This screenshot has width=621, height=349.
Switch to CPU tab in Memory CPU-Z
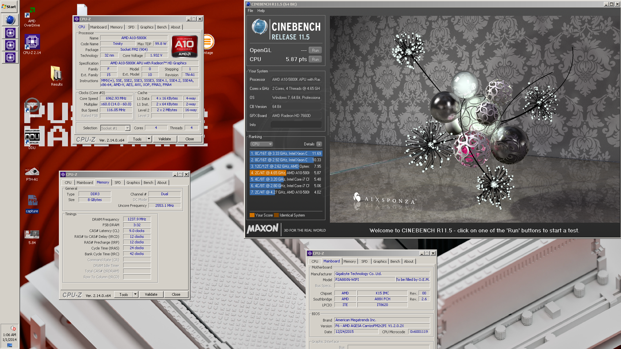[68, 183]
